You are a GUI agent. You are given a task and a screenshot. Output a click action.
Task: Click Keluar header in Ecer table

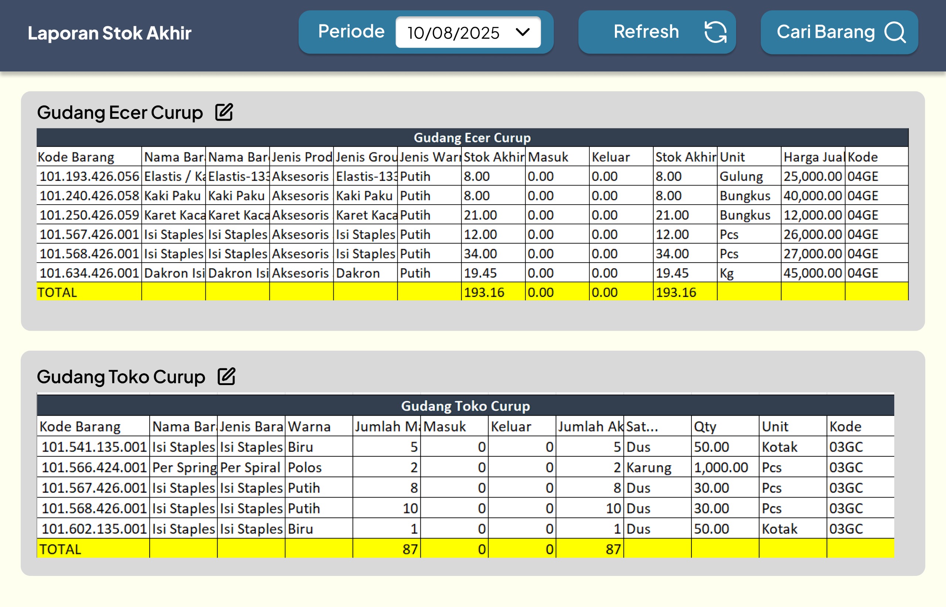click(621, 157)
